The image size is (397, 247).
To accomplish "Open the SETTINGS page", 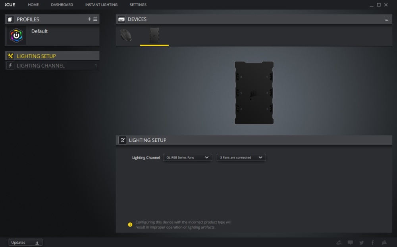I will coord(138,4).
